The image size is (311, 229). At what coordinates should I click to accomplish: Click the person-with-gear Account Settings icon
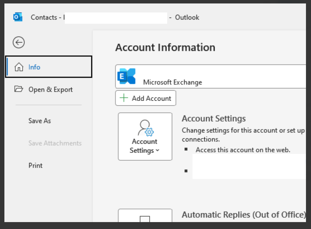tap(146, 128)
